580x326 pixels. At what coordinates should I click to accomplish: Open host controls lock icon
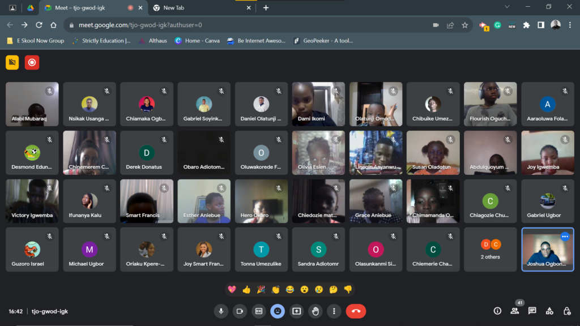coord(566,311)
